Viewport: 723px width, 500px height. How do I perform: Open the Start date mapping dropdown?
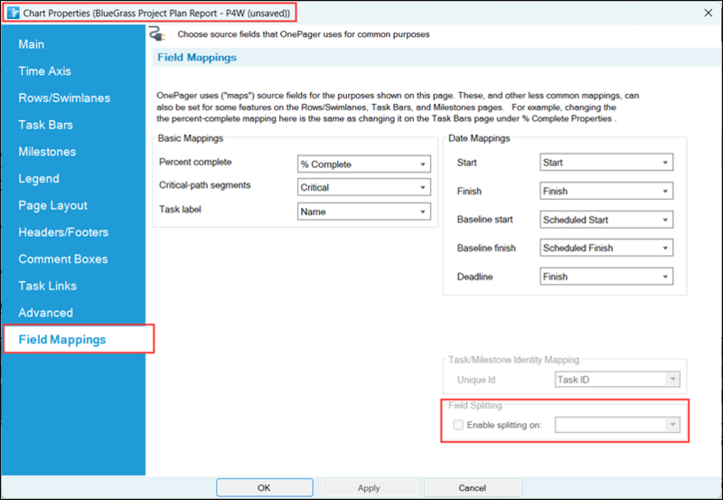tap(606, 163)
